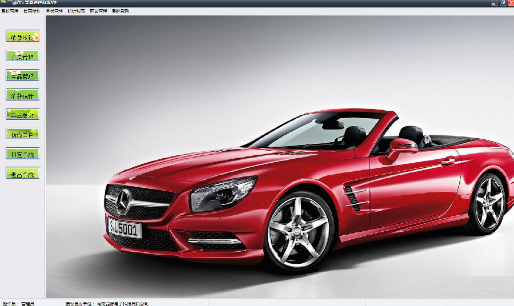
Task: Minimize the application window
Action: (495, 3)
